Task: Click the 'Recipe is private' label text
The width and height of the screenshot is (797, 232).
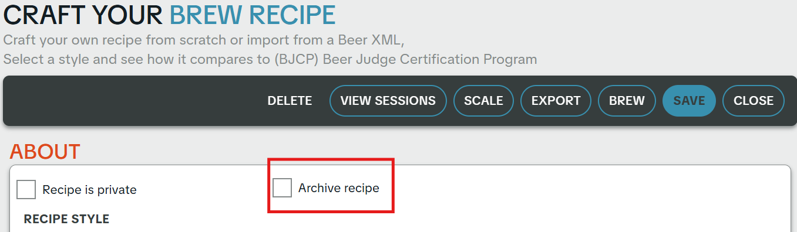Action: click(x=89, y=190)
